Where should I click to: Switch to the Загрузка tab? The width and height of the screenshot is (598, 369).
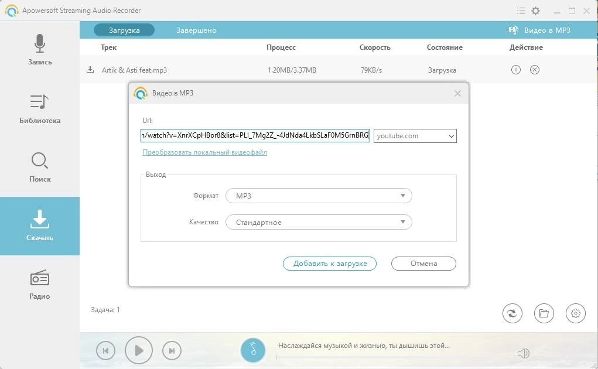pos(124,30)
